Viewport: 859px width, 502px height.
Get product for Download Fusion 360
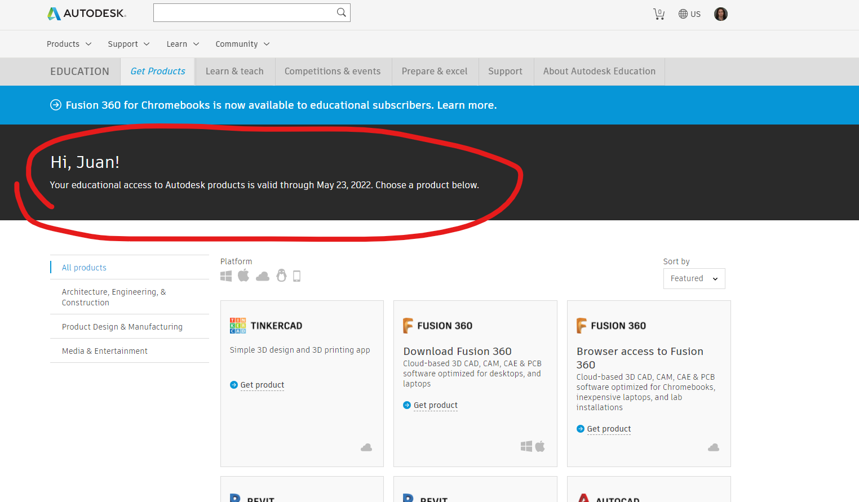click(435, 405)
